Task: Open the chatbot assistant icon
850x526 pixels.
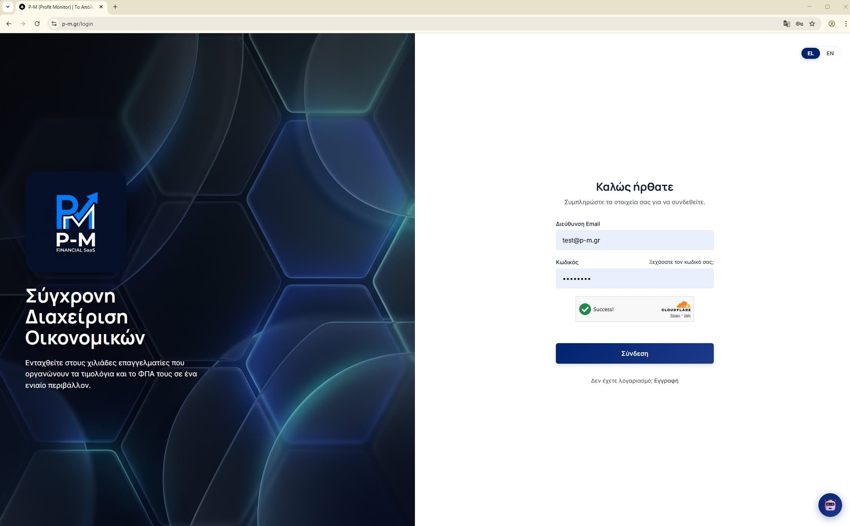Action: (830, 505)
